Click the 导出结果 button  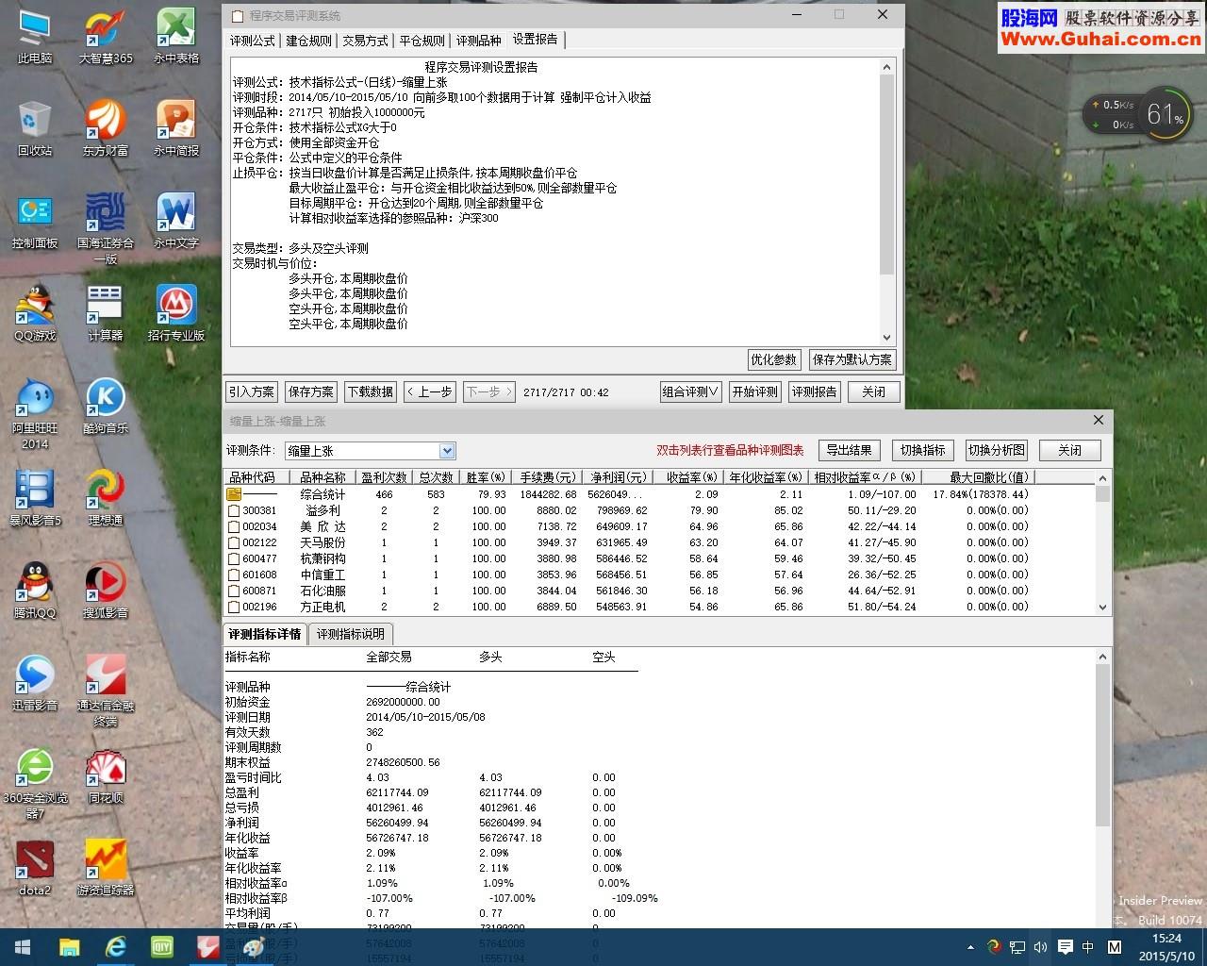pos(849,450)
